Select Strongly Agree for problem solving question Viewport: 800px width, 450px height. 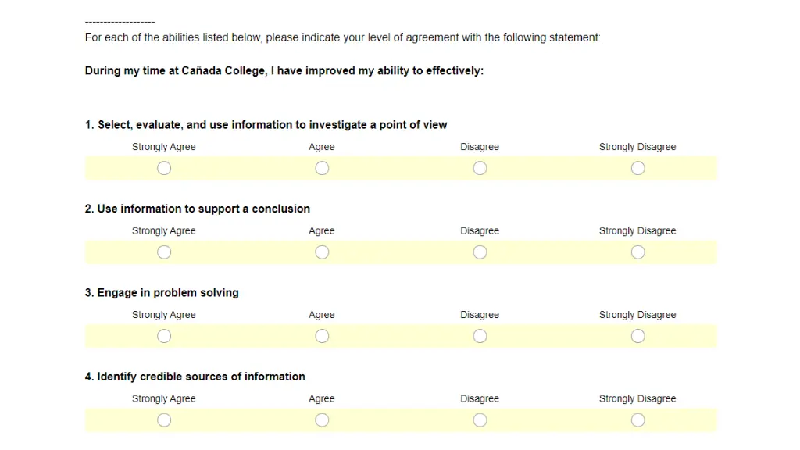164,336
